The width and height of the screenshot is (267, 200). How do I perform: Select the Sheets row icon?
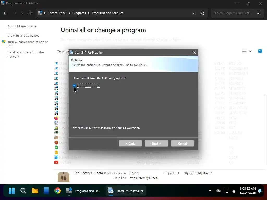(x=56, y=147)
